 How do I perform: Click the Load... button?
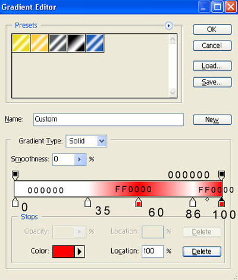click(212, 66)
